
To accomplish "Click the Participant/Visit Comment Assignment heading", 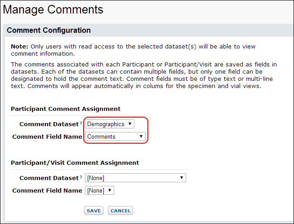I will 75,163.
